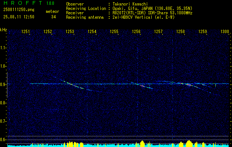Viewport: 232px width, 147px height.
Task: Click the HROFFT program title
Action: [x=22, y=3]
